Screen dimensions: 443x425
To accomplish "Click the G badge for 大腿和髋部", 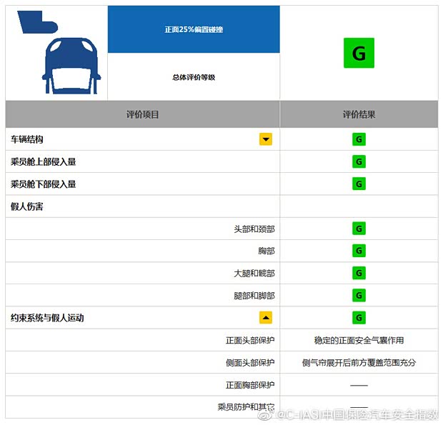I will tap(359, 273).
